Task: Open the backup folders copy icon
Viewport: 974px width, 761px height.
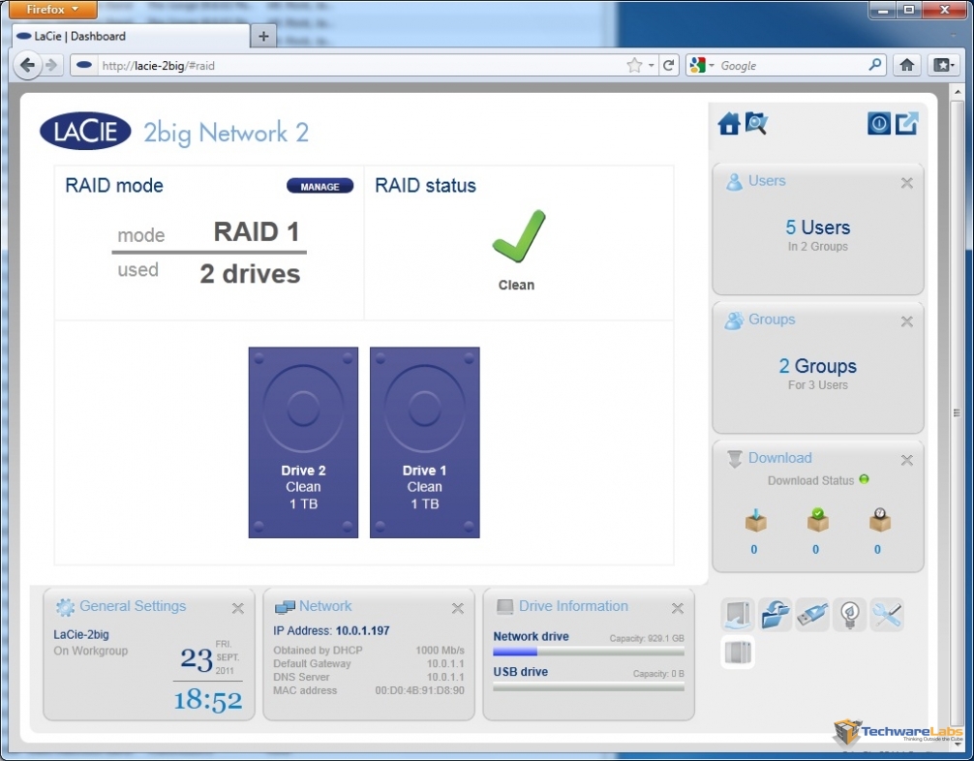Action: [776, 615]
